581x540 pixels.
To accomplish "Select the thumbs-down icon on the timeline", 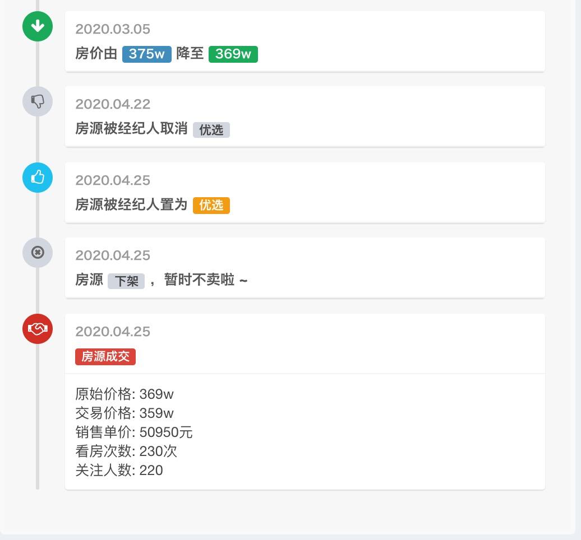I will (x=37, y=102).
